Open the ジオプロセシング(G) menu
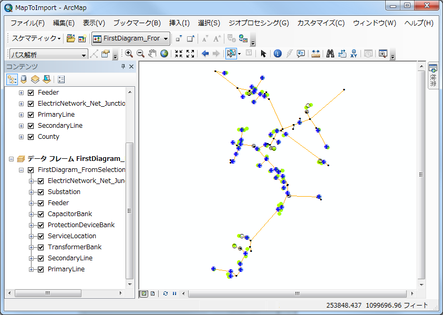 coord(258,23)
